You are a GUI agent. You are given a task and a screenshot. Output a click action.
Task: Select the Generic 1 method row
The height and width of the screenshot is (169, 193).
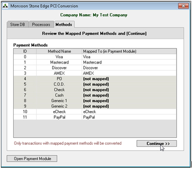(95, 100)
